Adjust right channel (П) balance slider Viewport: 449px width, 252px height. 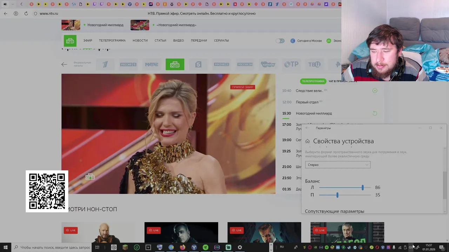344,195
